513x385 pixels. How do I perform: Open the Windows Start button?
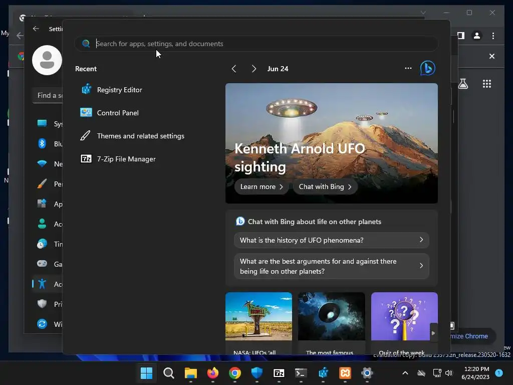tap(146, 373)
